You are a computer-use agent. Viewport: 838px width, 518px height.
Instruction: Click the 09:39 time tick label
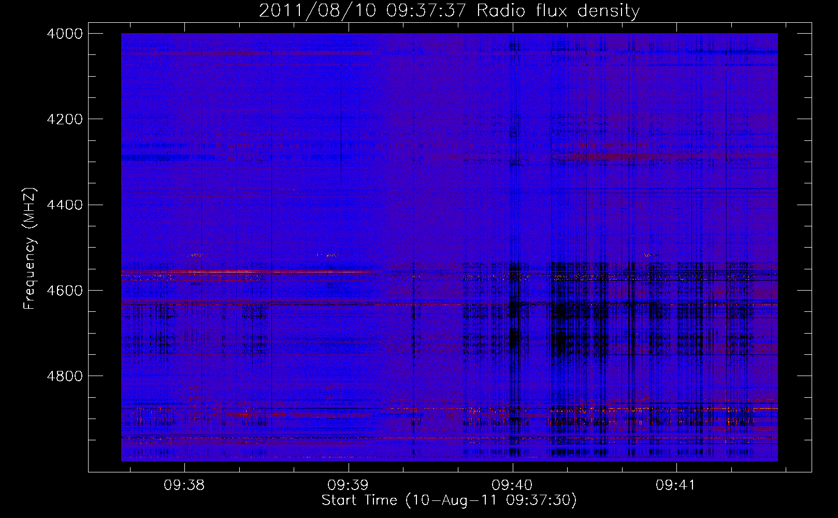(348, 485)
